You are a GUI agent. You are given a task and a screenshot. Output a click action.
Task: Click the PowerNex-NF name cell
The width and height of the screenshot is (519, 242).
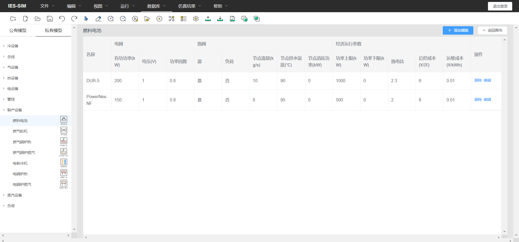[x=97, y=100]
